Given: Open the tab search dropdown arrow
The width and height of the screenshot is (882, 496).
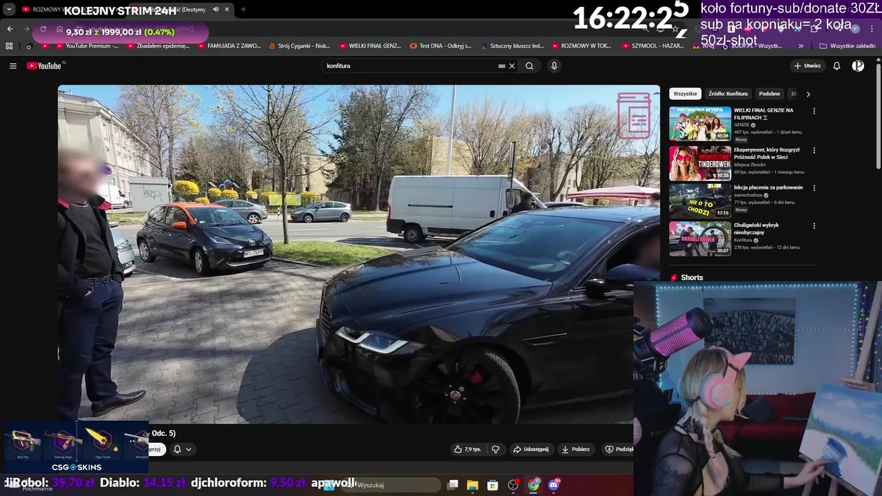Looking at the screenshot, I should 9,9.
